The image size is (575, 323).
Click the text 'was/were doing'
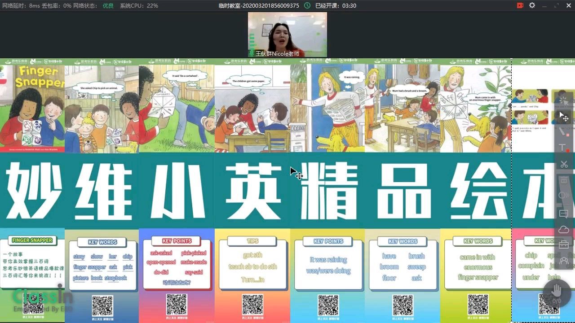(x=328, y=271)
